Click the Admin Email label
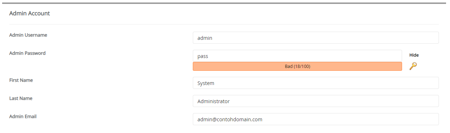The width and height of the screenshot is (450, 133). pos(23,116)
